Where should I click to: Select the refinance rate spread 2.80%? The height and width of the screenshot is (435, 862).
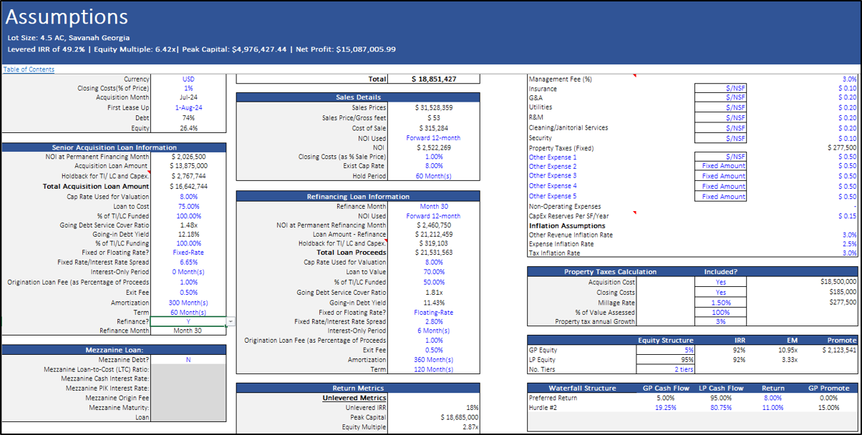tap(434, 322)
